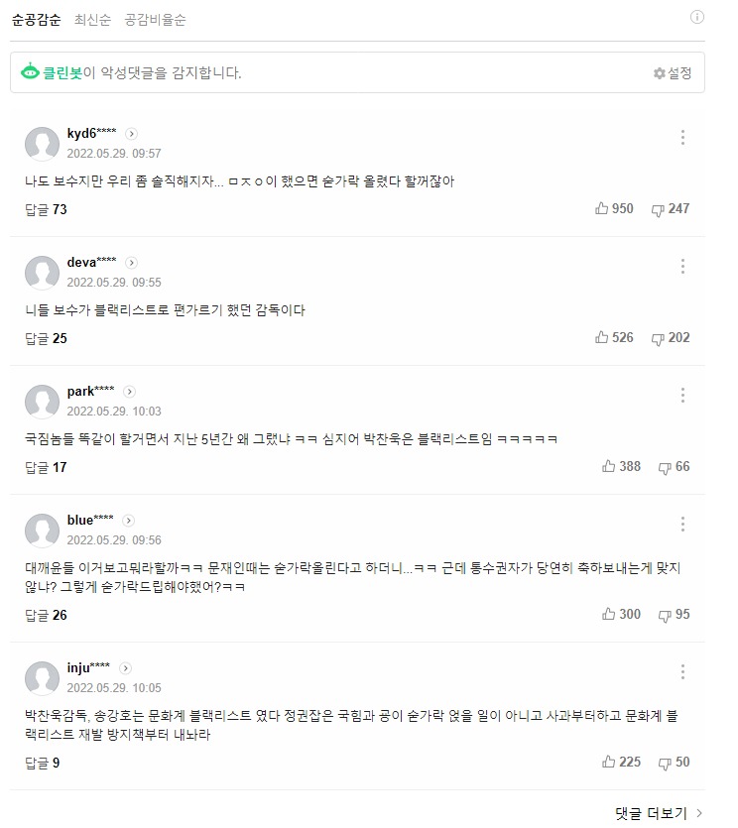Open the 73 replies on the kyd6**** comment
738x828 pixels.
click(46, 209)
